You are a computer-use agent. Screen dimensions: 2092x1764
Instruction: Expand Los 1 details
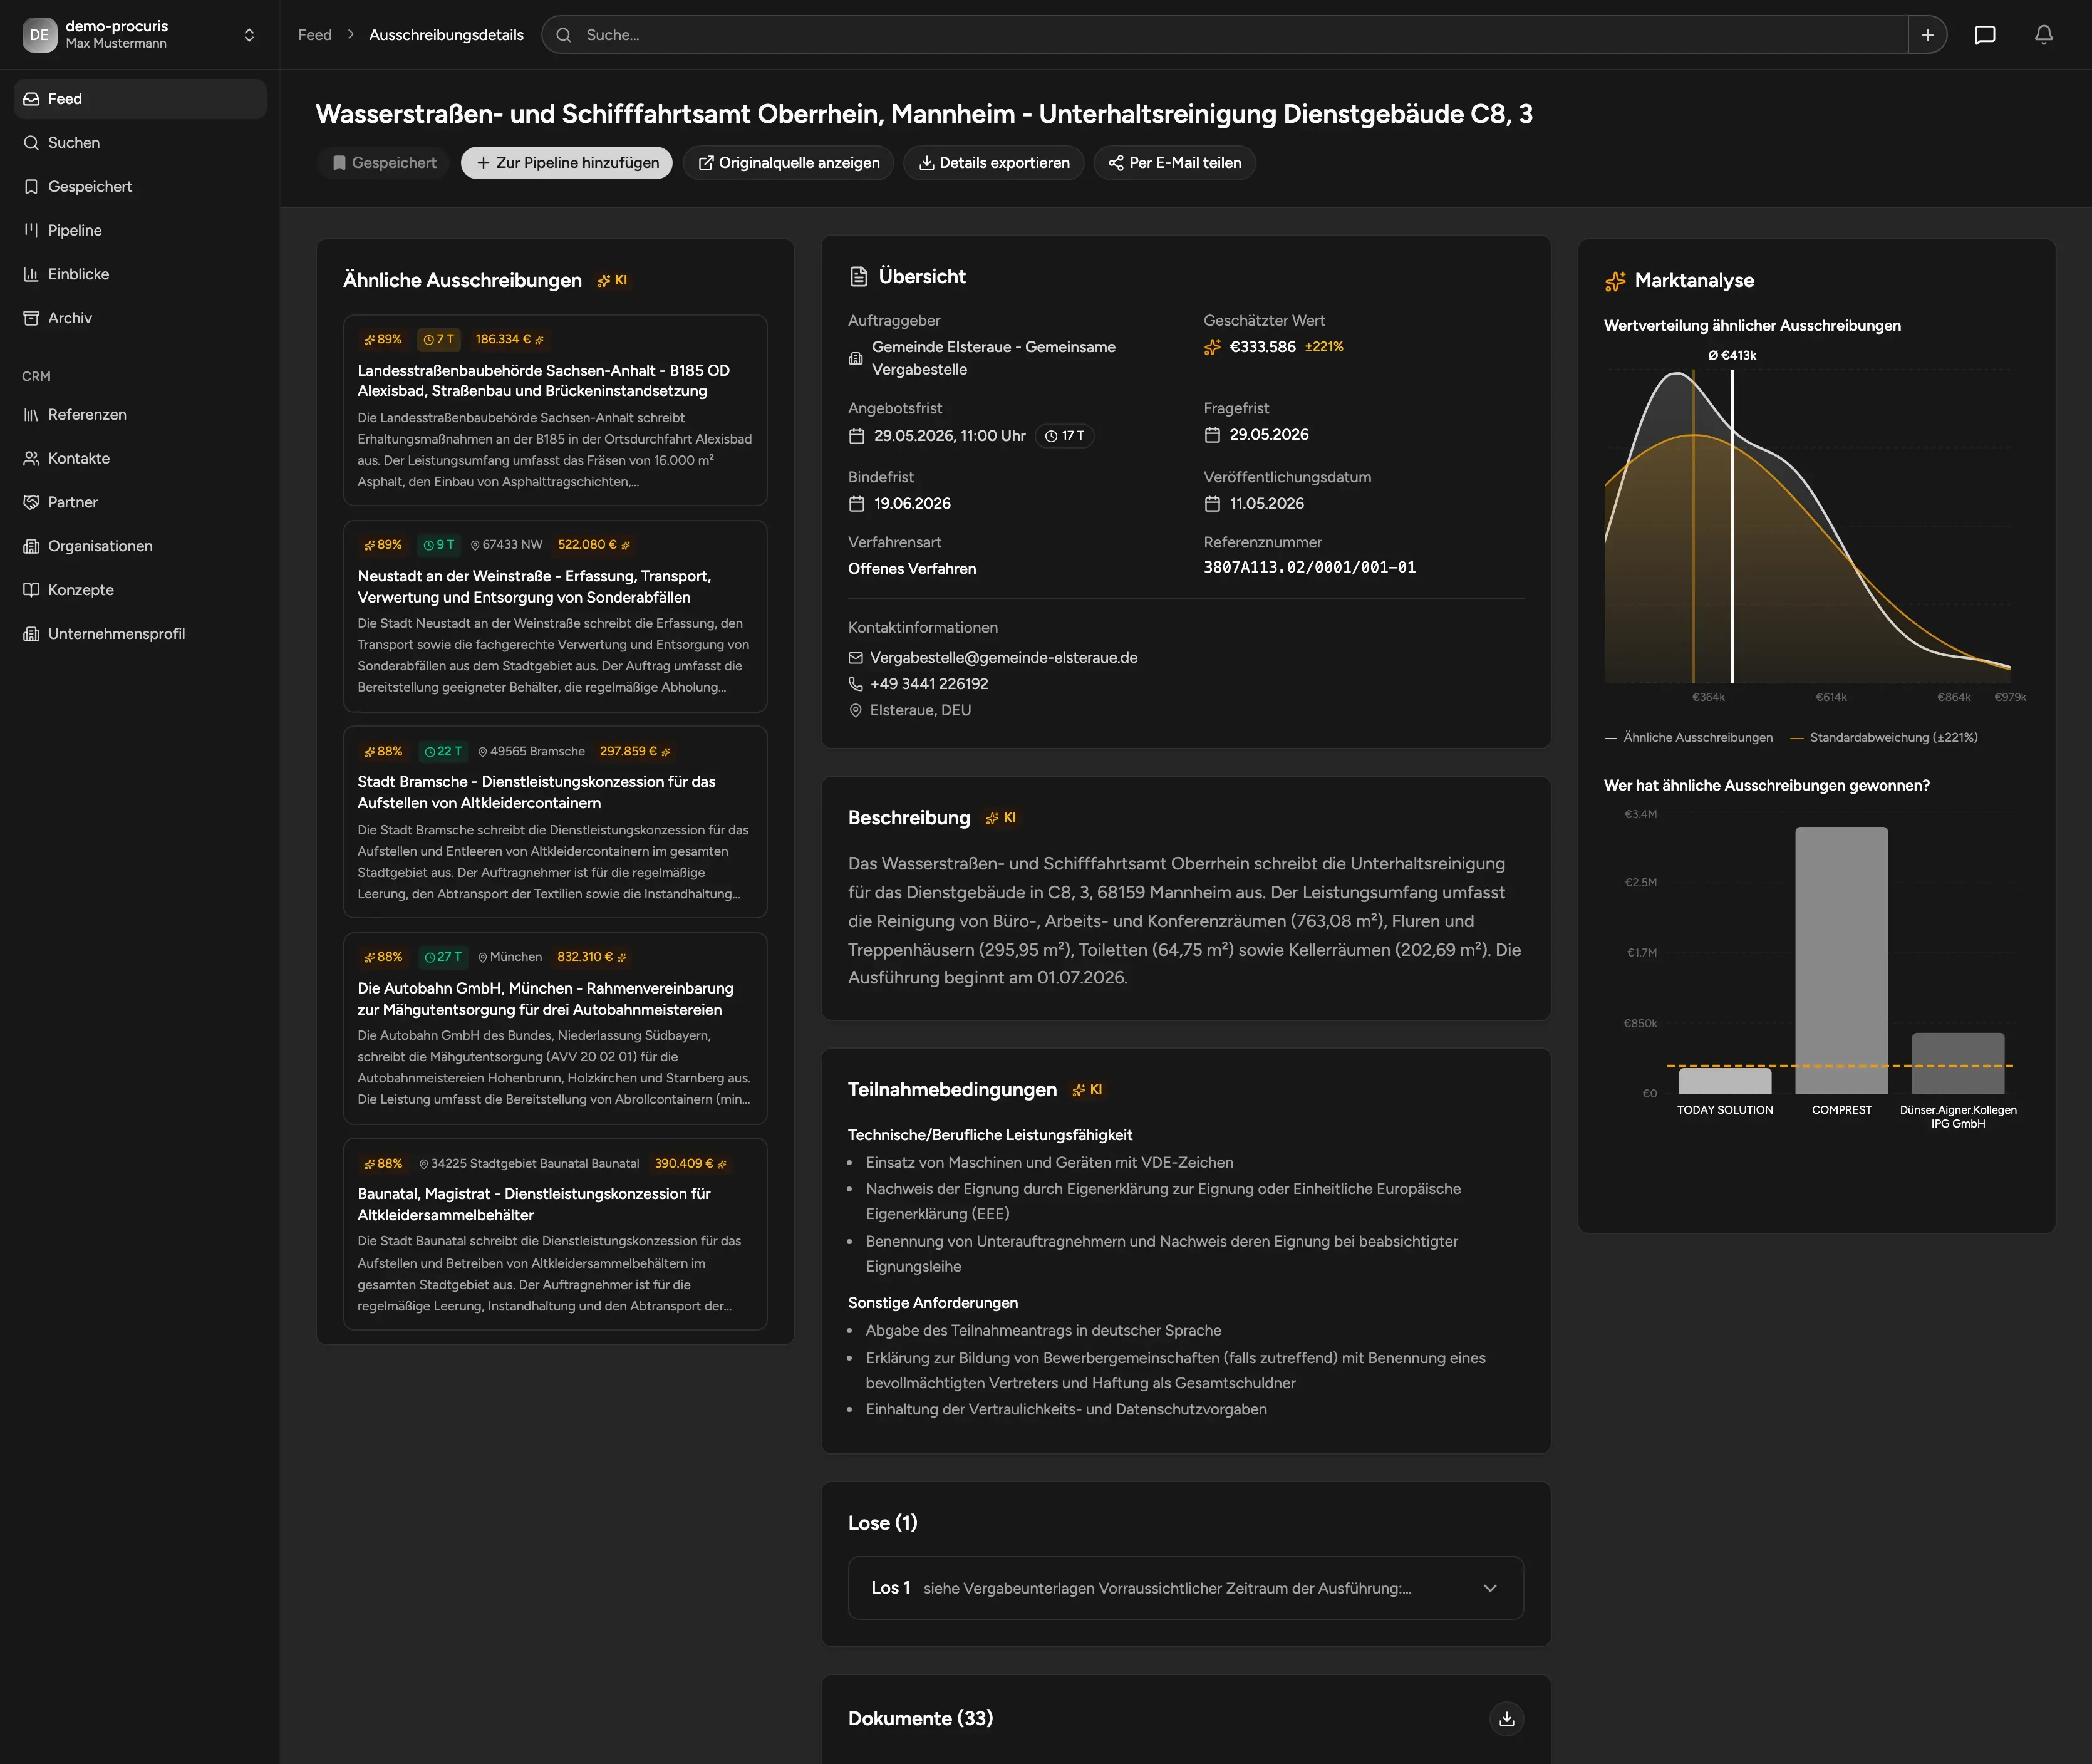[x=1185, y=1588]
